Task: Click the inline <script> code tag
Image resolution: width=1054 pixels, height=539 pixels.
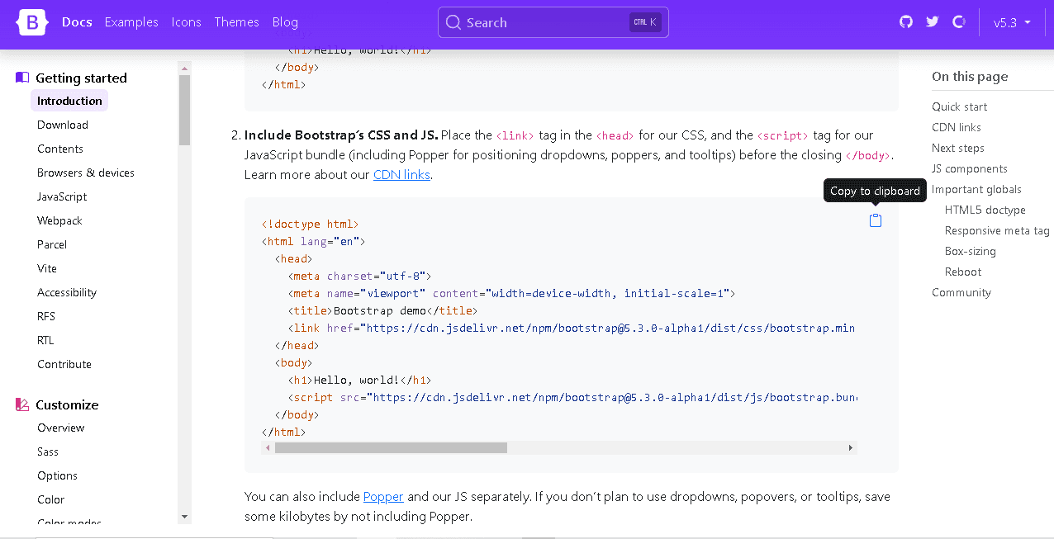Action: point(783,135)
